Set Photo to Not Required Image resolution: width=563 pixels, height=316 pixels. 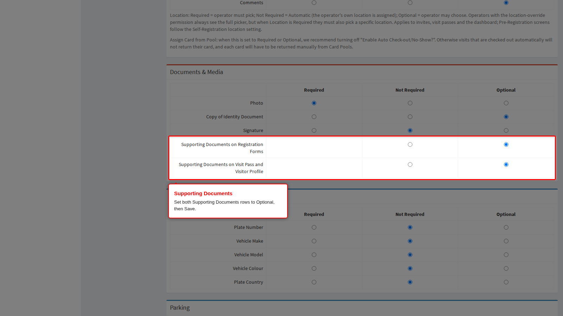click(x=410, y=103)
